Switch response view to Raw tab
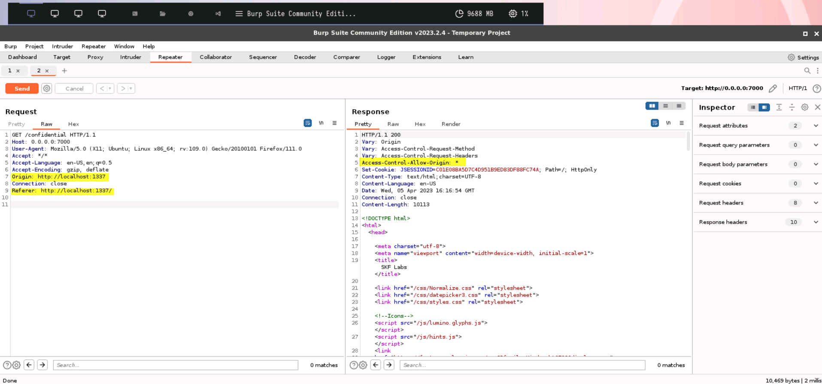 393,124
